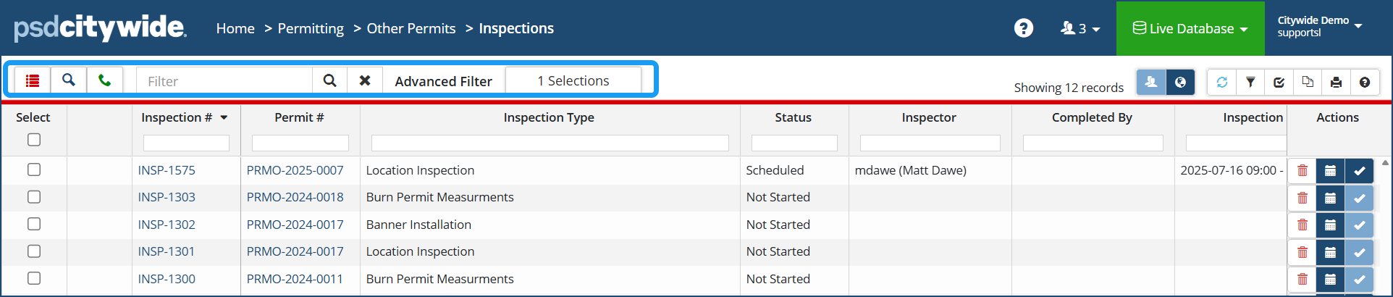The image size is (1393, 297).
Task: Open the Live Database dropdown
Action: [1190, 28]
